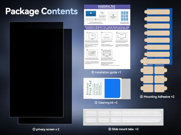Click the "③ Cleaning kit ×2" label
181x135 pixels.
pyautogui.click(x=106, y=103)
